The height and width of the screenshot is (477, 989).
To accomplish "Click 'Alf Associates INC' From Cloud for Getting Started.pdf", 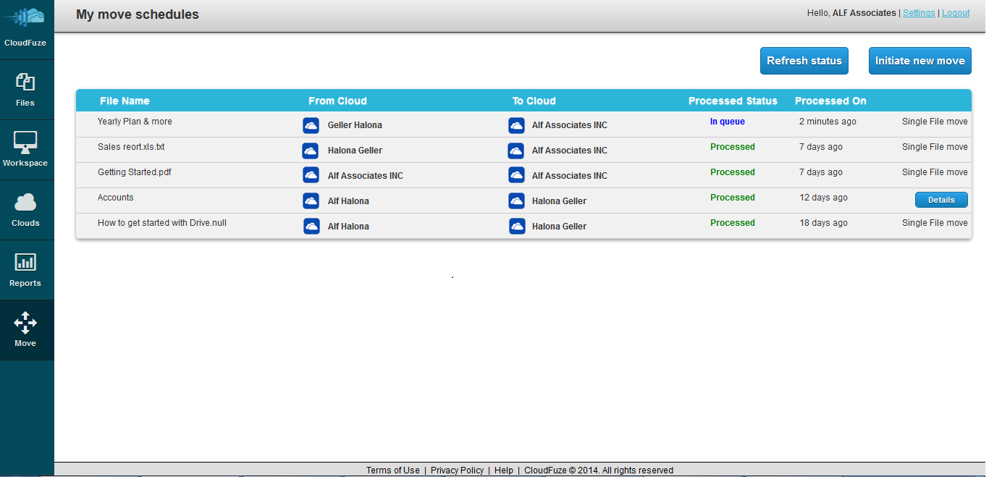I will [366, 176].
